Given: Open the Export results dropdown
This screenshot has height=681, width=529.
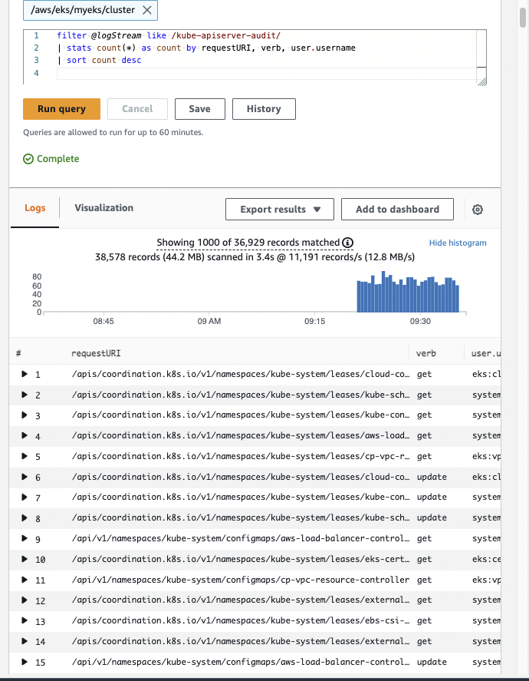Looking at the screenshot, I should (x=280, y=210).
